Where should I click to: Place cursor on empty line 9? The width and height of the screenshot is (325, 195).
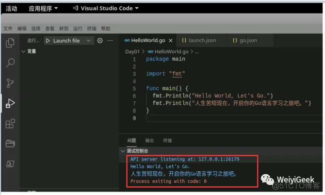(234, 118)
